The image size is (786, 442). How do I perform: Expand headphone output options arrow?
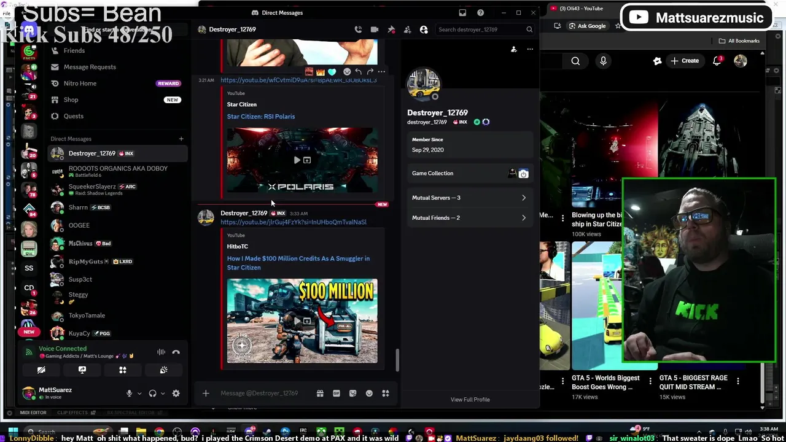point(163,394)
